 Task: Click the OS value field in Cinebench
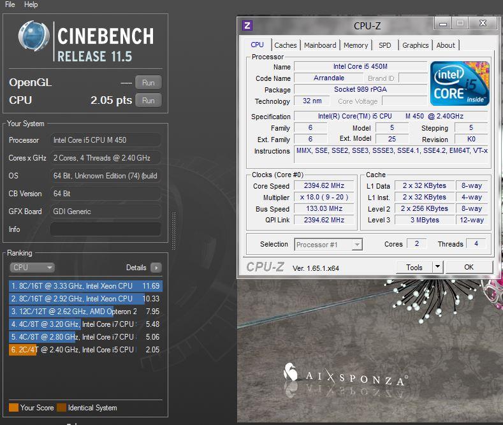point(106,176)
